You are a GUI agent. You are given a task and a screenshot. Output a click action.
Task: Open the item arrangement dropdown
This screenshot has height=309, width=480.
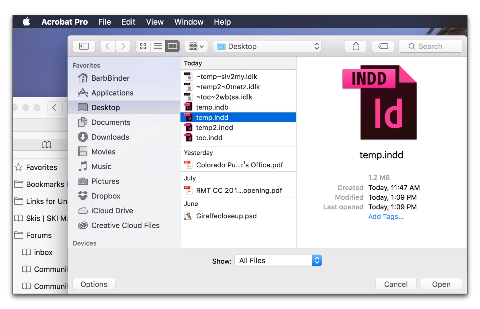point(196,46)
